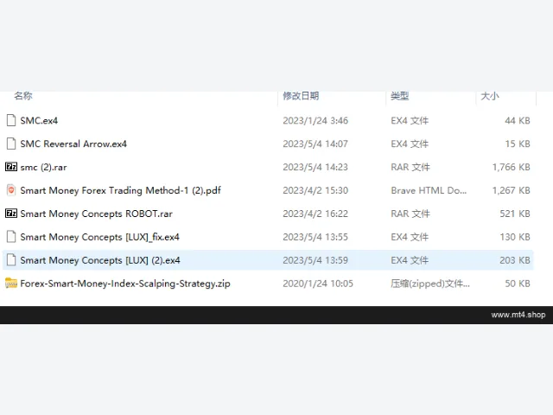The height and width of the screenshot is (415, 553).
Task: Click the size value 44 KB
Action: pos(518,121)
